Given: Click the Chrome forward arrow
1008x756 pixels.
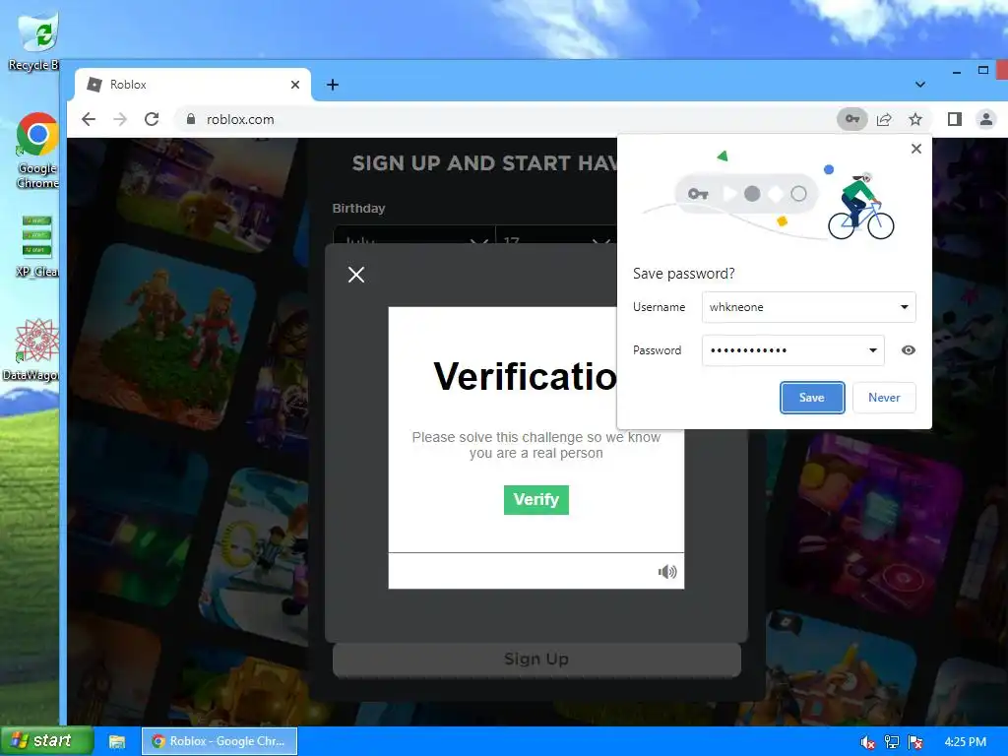Looking at the screenshot, I should point(120,119).
